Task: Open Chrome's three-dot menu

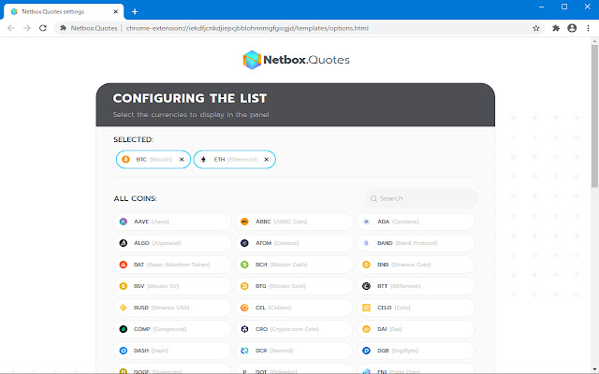Action: point(588,28)
